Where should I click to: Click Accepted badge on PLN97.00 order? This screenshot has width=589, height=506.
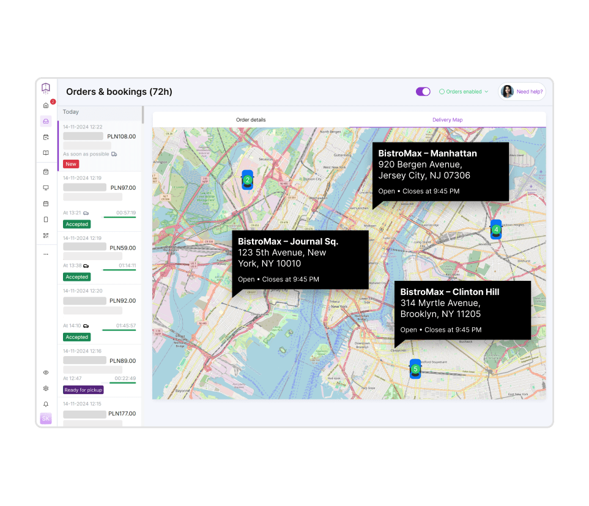coord(77,225)
